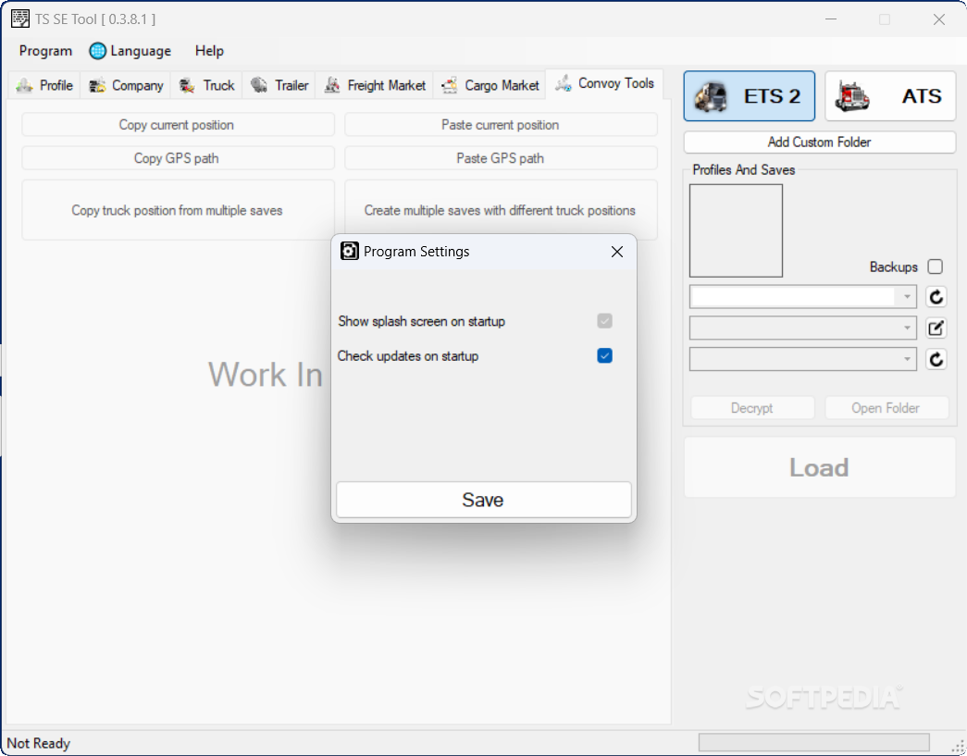This screenshot has width=967, height=756.
Task: Click Paste current position button
Action: click(501, 125)
